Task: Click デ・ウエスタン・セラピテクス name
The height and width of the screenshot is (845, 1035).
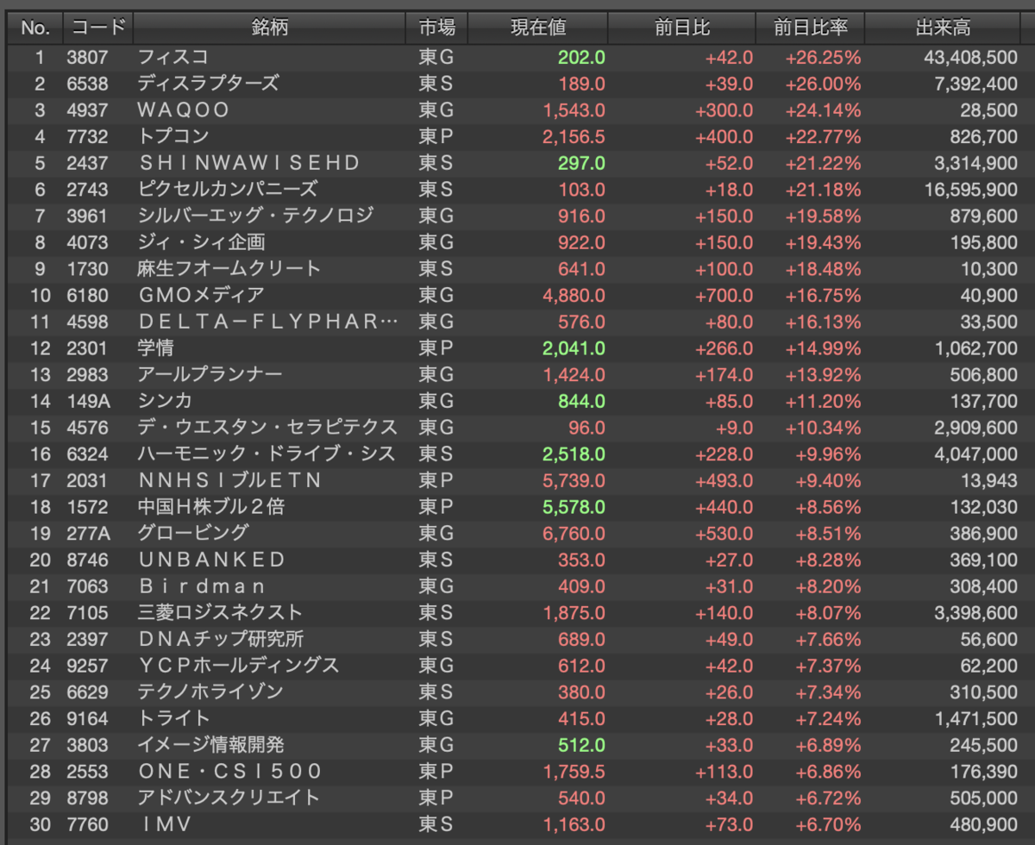Action: click(267, 427)
